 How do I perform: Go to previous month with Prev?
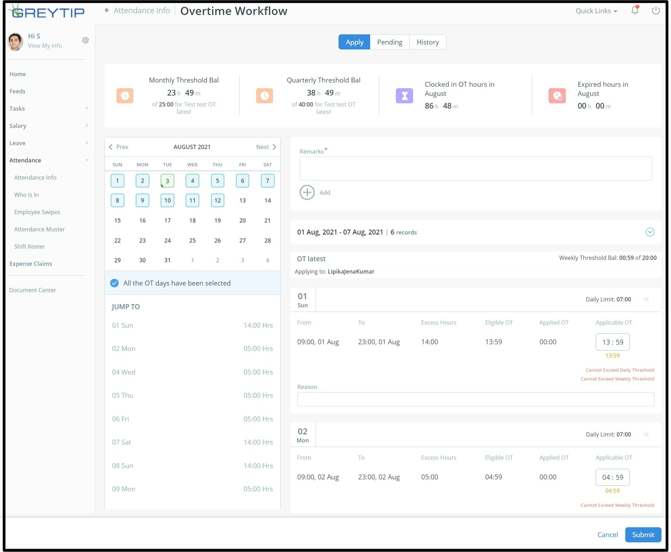[119, 147]
